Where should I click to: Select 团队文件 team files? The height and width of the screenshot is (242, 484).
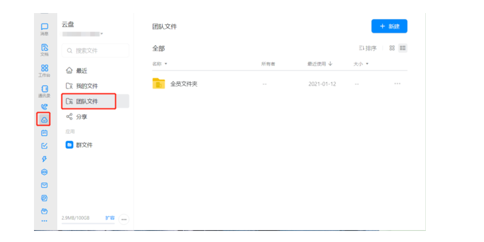(x=95, y=101)
